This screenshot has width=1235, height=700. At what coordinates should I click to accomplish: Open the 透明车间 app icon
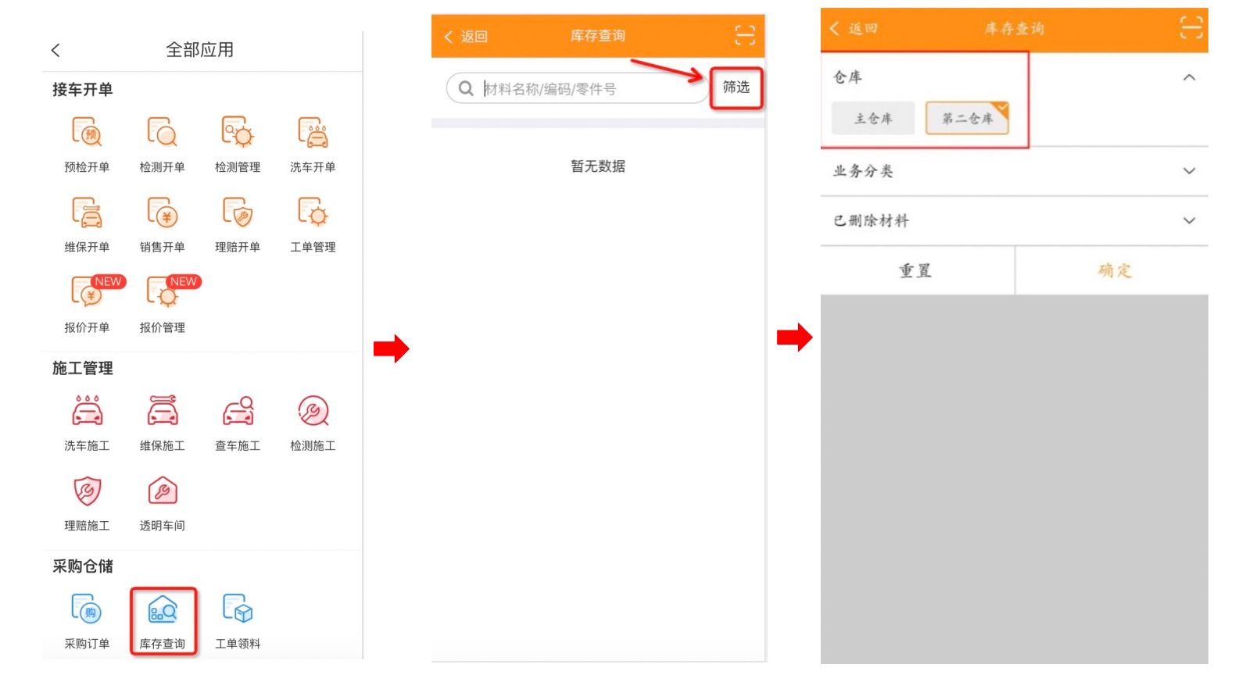(x=162, y=491)
